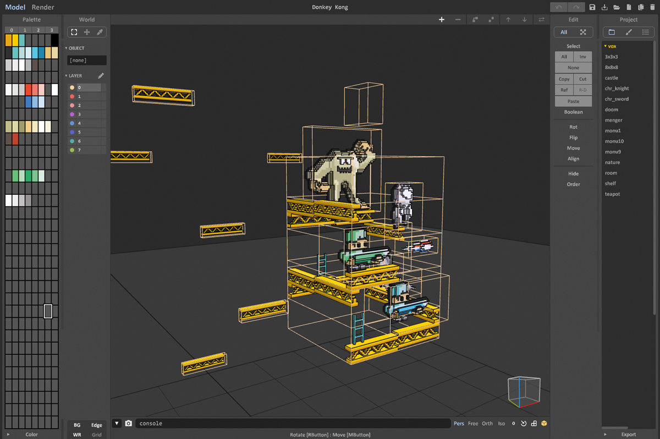The image size is (660, 439).
Task: Switch camera to Free mode
Action: tap(473, 424)
